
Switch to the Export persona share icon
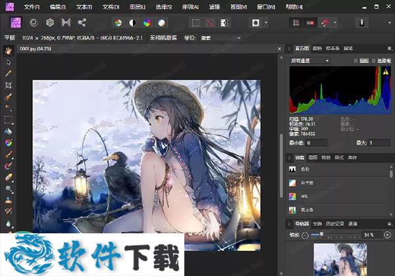point(82,22)
